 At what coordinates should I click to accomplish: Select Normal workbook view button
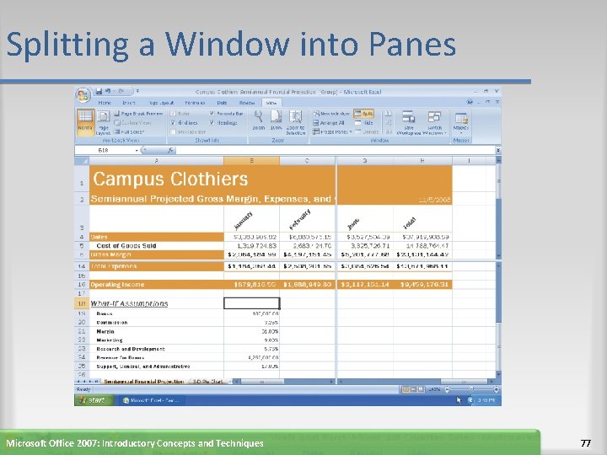(x=85, y=122)
